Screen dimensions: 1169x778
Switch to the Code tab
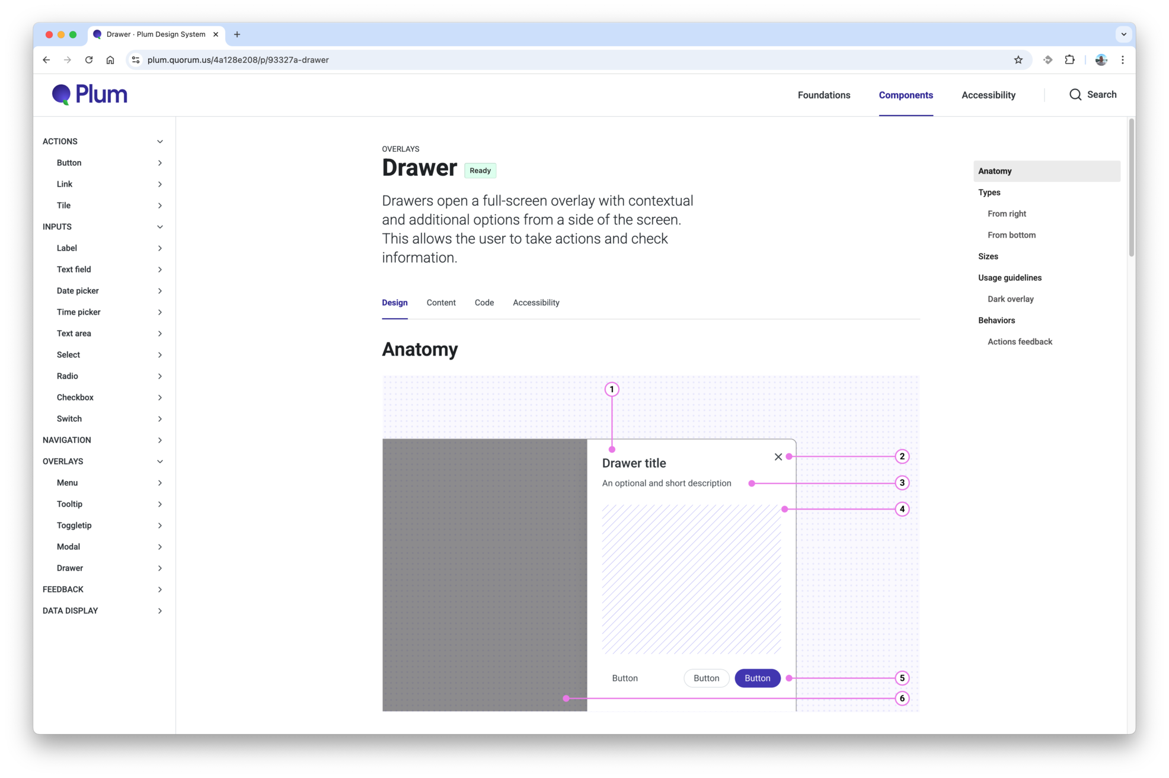pyautogui.click(x=484, y=303)
